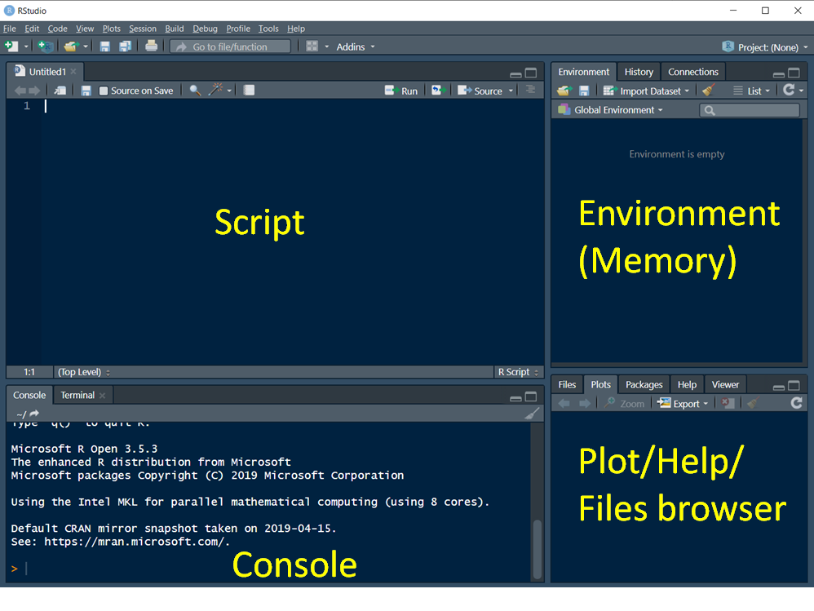Toggle the Source on Save checkbox
This screenshot has height=611, width=814.
click(104, 91)
